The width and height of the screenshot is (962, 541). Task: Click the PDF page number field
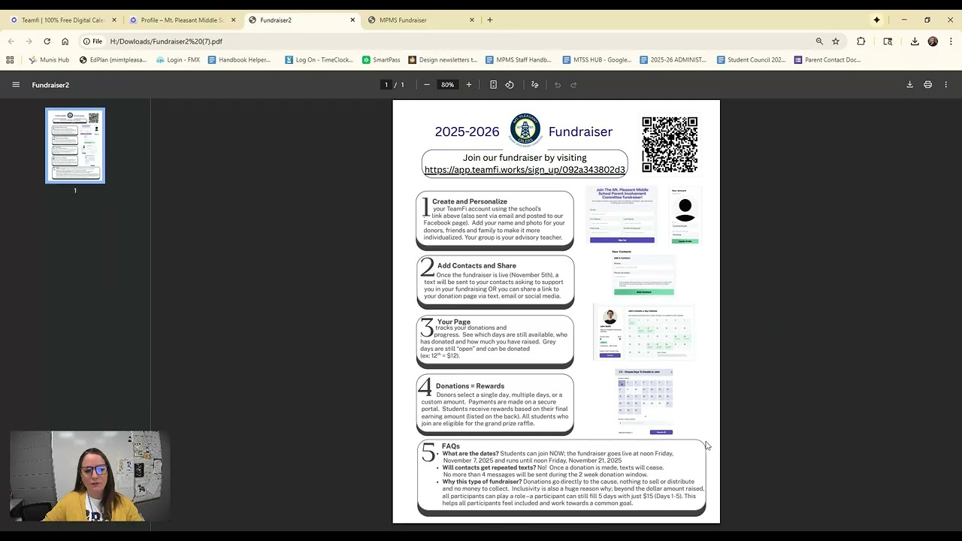386,85
